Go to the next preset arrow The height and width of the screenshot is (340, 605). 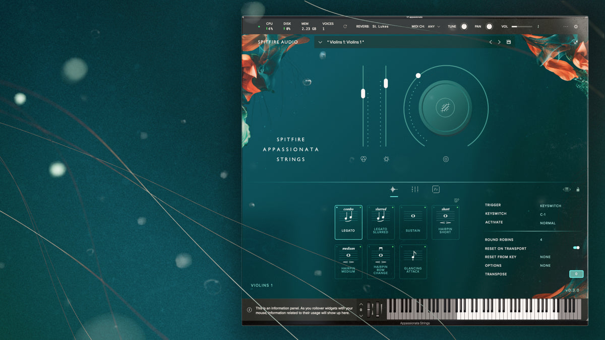tap(499, 42)
